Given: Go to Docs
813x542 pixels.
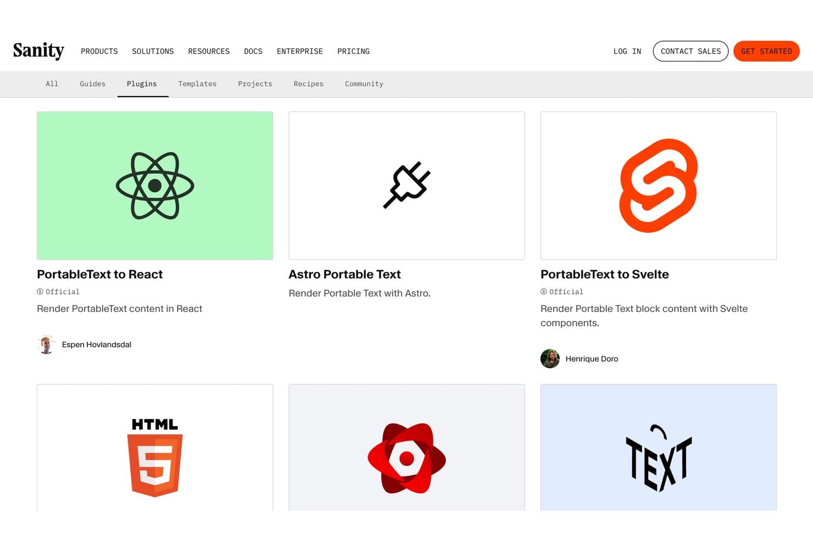Looking at the screenshot, I should click(x=253, y=51).
